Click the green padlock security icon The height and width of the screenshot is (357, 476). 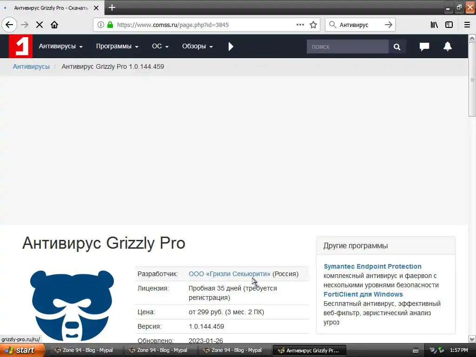point(110,25)
